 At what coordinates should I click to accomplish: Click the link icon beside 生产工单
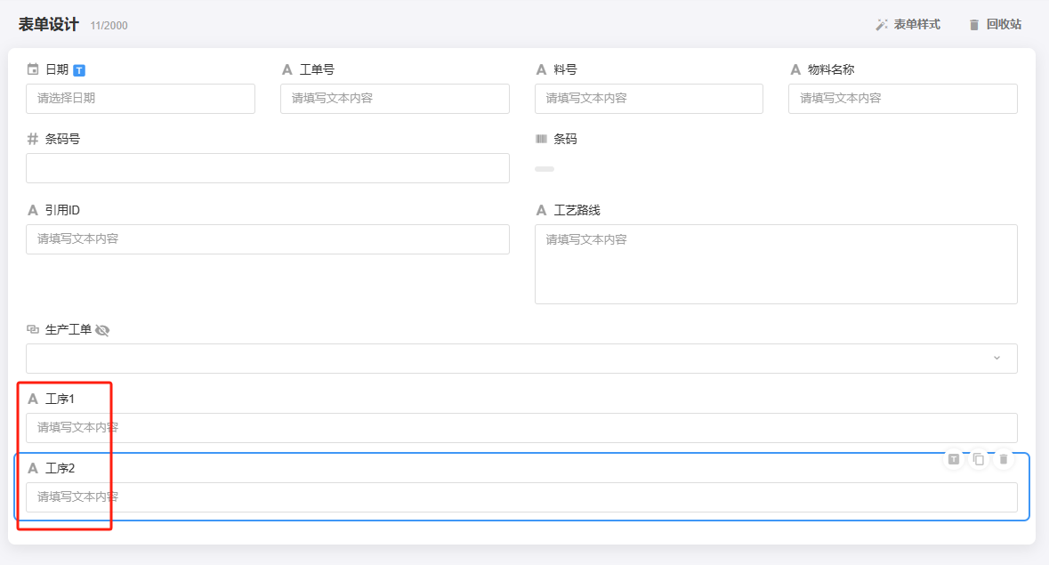(33, 329)
